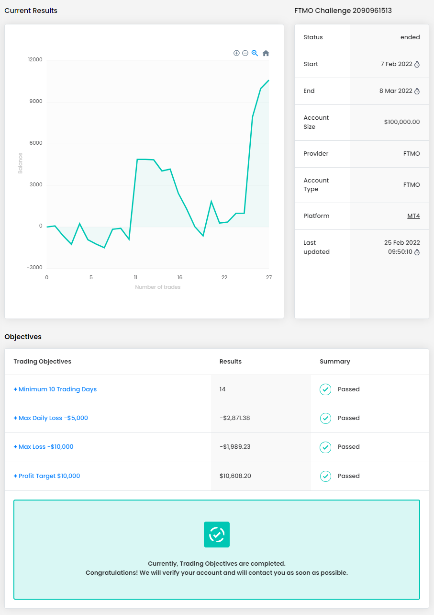434x615 pixels.
Task: Click the Congratulations verification message
Action: [x=217, y=572]
